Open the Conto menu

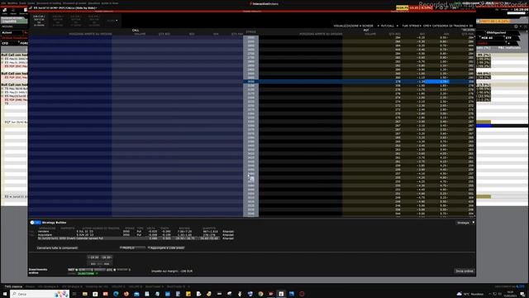31,3
